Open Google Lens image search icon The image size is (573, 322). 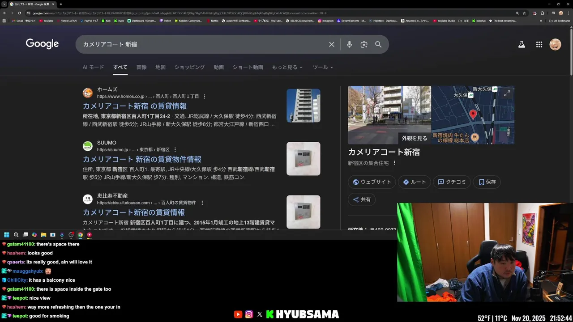pos(364,44)
